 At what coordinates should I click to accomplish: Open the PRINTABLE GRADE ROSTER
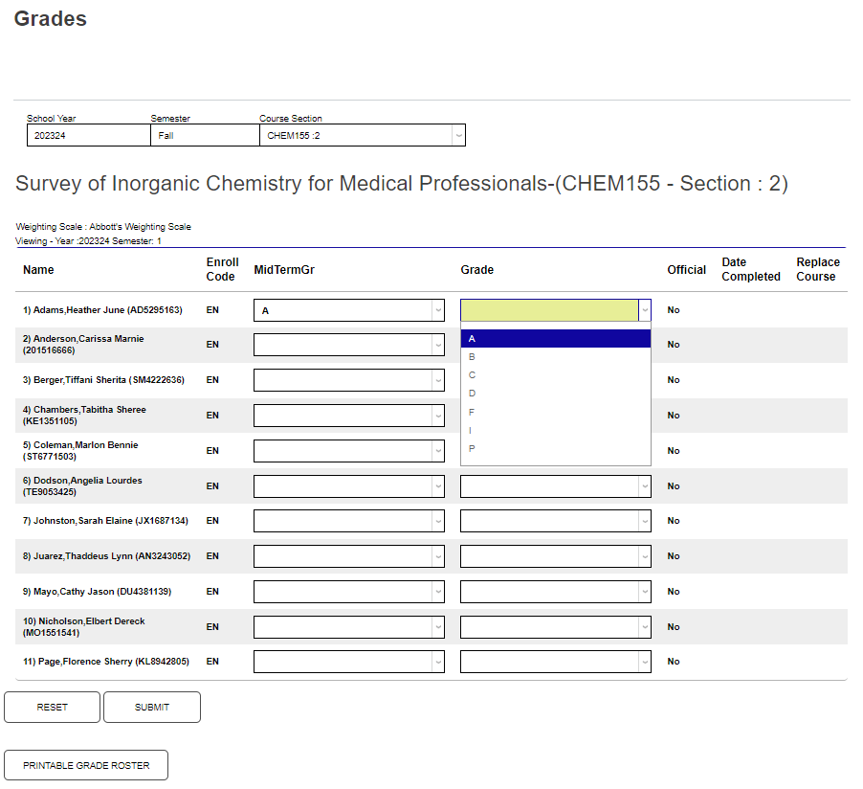point(85,764)
